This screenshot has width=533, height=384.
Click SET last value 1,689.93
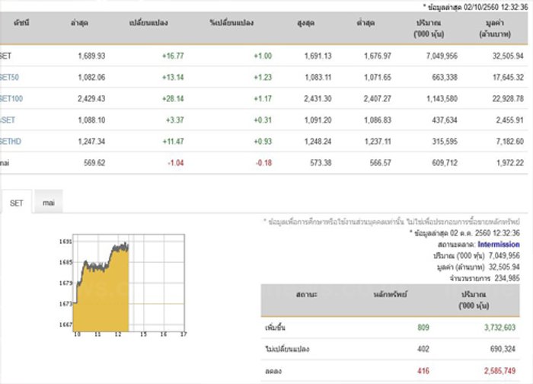pyautogui.click(x=91, y=56)
